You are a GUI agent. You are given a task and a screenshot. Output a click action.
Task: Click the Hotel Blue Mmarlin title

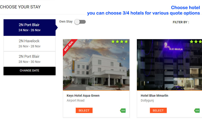pyautogui.click(x=155, y=96)
